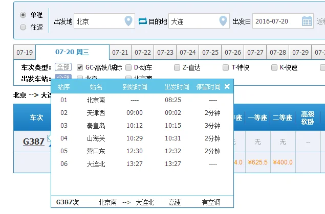325x214 pixels.
Task: Click the 09:00 arrival time at 天津西
Action: point(135,113)
